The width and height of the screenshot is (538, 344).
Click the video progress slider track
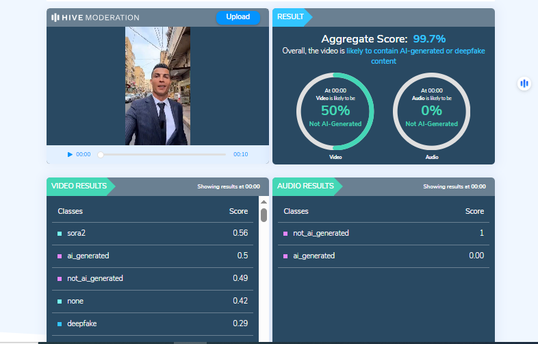pos(163,154)
